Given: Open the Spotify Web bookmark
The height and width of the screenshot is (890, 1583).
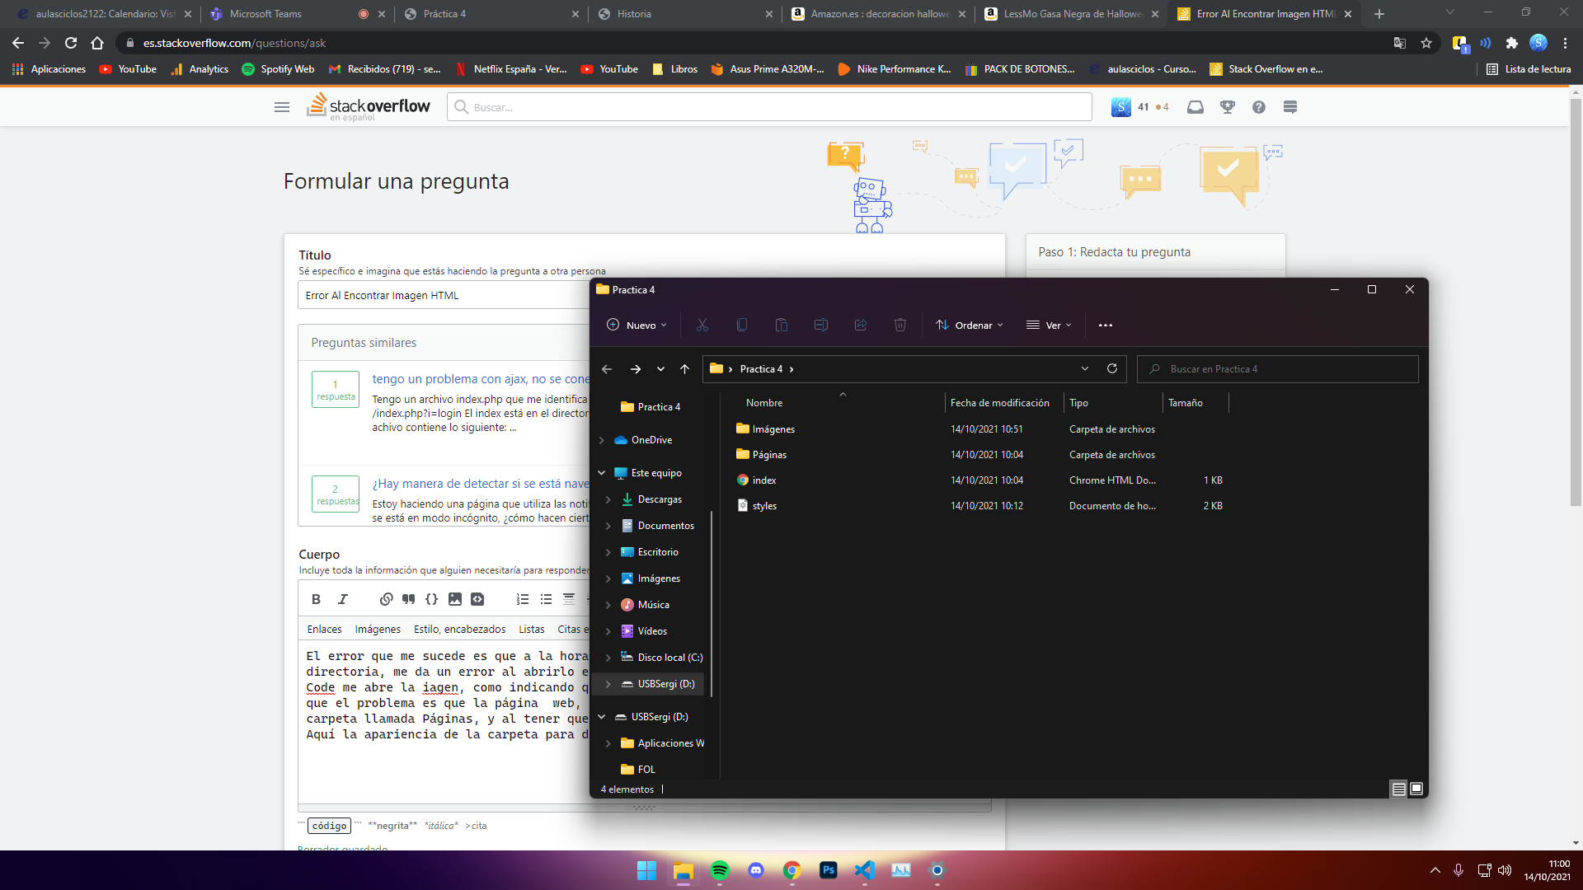Looking at the screenshot, I should tap(279, 69).
